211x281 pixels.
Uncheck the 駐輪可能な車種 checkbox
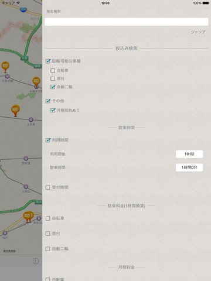(48, 61)
